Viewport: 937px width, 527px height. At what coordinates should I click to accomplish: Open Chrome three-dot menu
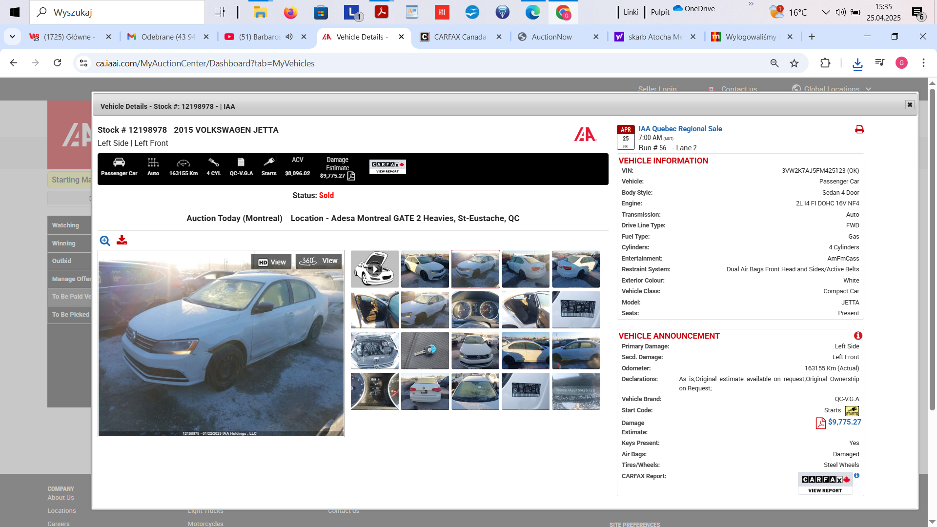tap(923, 63)
